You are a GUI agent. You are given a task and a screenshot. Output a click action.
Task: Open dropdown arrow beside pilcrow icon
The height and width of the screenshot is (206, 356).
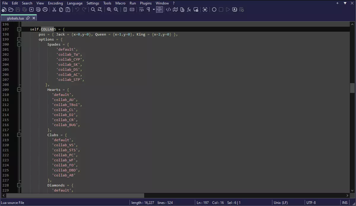pos(154,9)
